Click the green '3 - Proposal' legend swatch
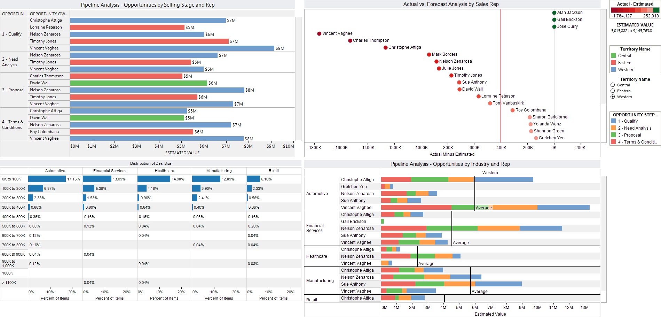 click(x=613, y=135)
